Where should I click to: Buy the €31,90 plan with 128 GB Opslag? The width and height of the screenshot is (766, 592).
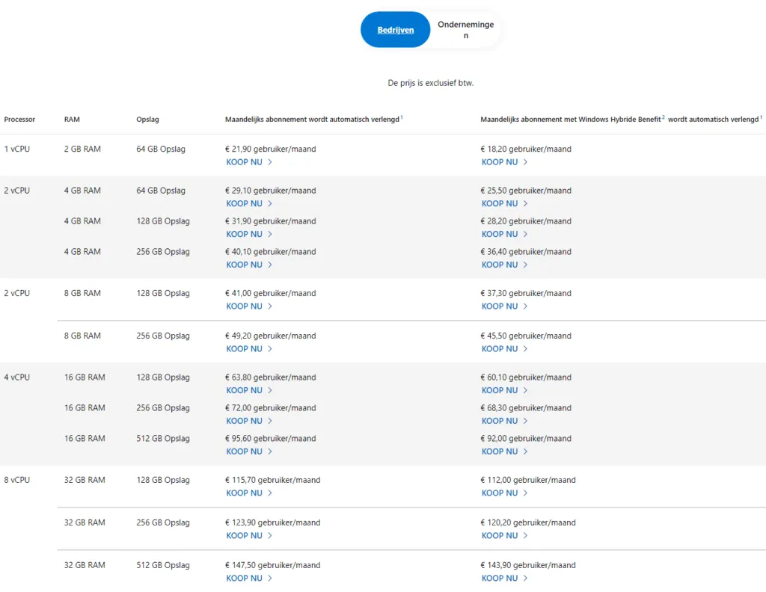click(245, 234)
